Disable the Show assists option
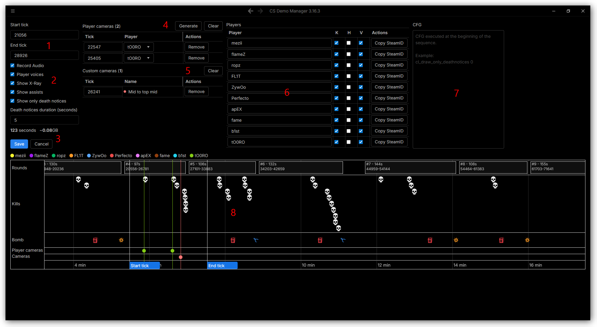The height and width of the screenshot is (327, 597). [x=12, y=92]
